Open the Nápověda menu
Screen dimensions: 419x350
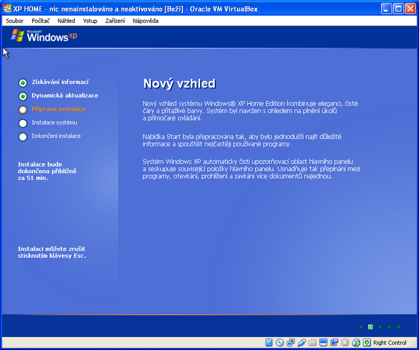145,21
